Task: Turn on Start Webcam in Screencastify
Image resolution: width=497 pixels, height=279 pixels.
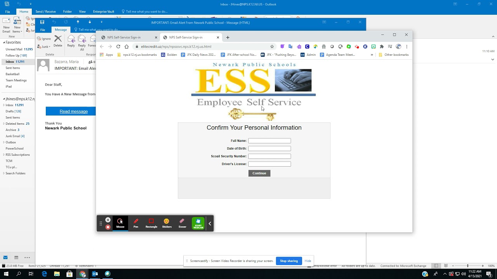Action: [198, 224]
